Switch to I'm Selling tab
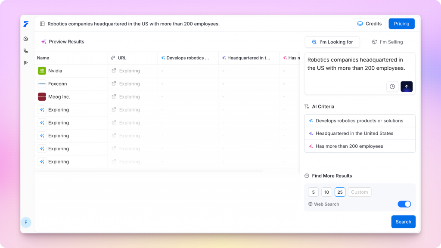 tap(387, 42)
